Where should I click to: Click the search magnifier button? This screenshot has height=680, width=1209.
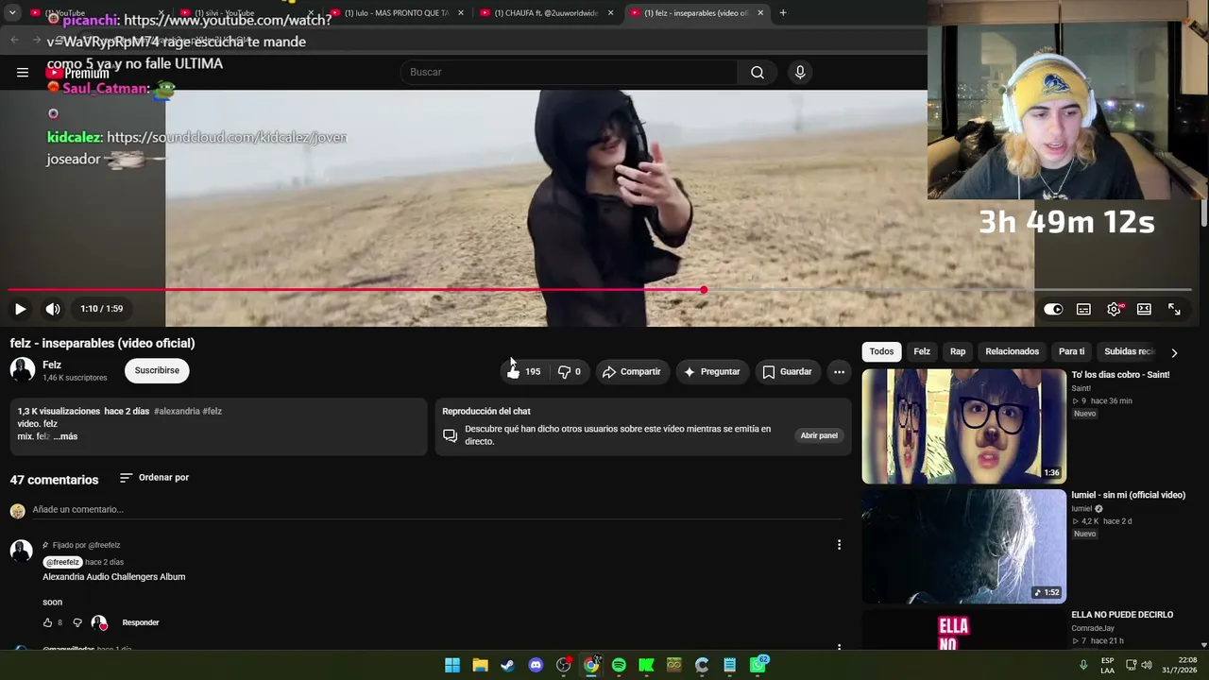[x=757, y=72]
